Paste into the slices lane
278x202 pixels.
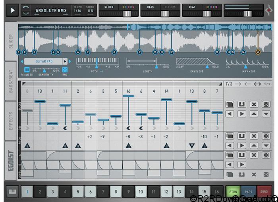coord(242,104)
